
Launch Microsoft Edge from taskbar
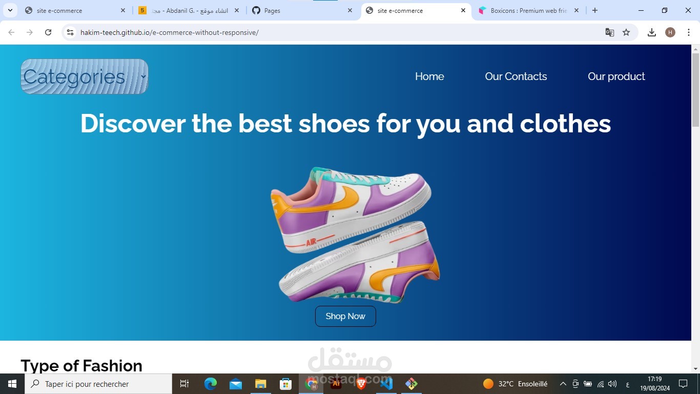pos(211,384)
